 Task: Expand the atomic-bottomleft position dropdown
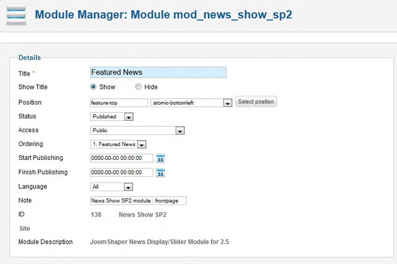coord(227,103)
